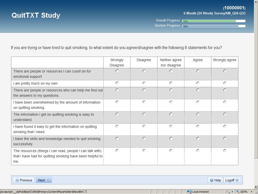Click the Section Progress bar
258x194 pixels.
tap(214, 26)
